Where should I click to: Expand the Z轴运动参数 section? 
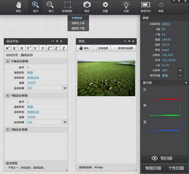tap(8, 130)
